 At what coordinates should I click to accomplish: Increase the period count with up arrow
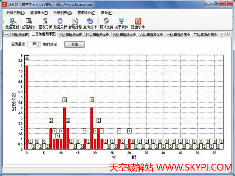tap(39, 43)
